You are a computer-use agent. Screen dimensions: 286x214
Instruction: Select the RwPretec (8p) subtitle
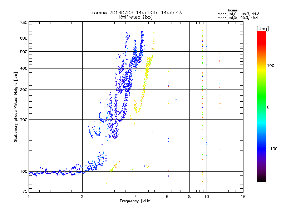coord(135,17)
